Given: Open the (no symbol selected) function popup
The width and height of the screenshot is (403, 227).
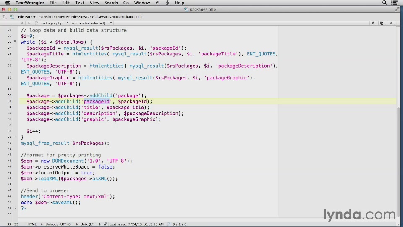Looking at the screenshot, I should (92, 23).
